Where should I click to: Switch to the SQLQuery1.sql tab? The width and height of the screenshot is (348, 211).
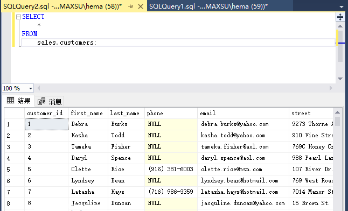pyautogui.click(x=208, y=6)
